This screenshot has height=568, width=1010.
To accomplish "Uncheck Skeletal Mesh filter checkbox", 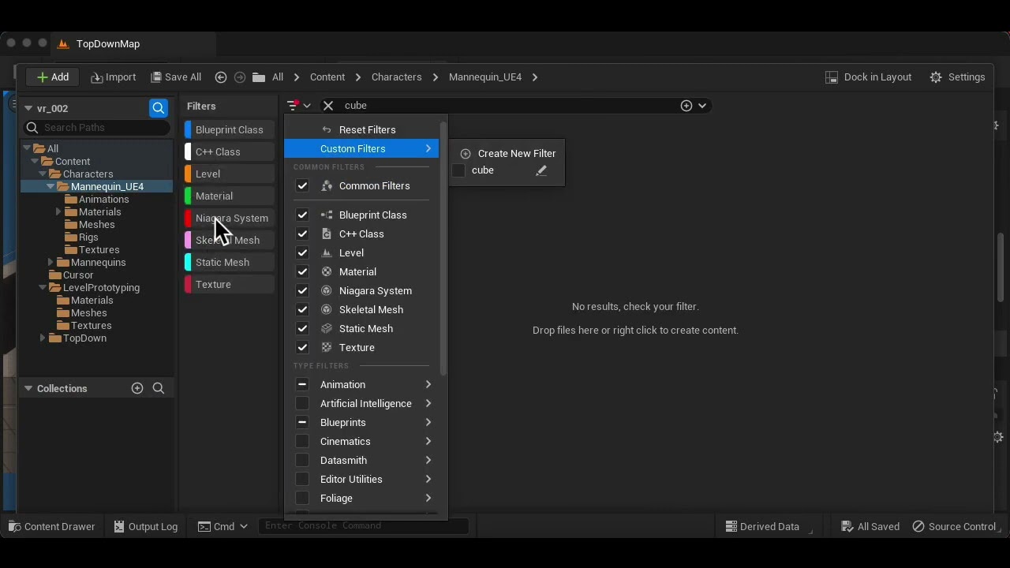I will click(302, 309).
